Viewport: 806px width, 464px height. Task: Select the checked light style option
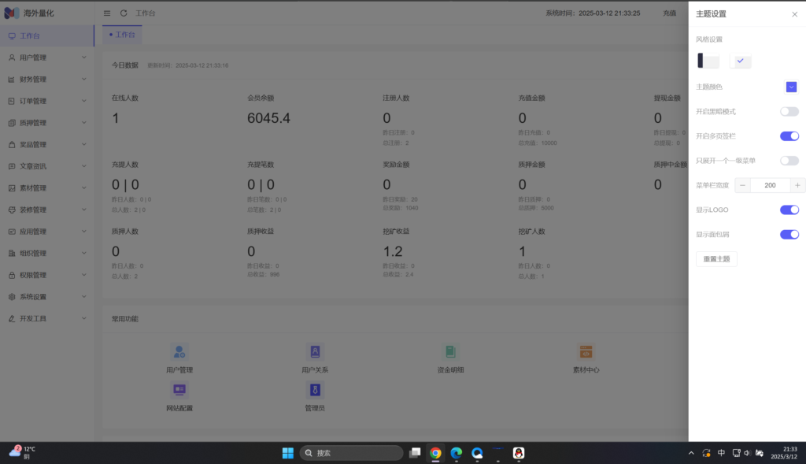click(740, 61)
